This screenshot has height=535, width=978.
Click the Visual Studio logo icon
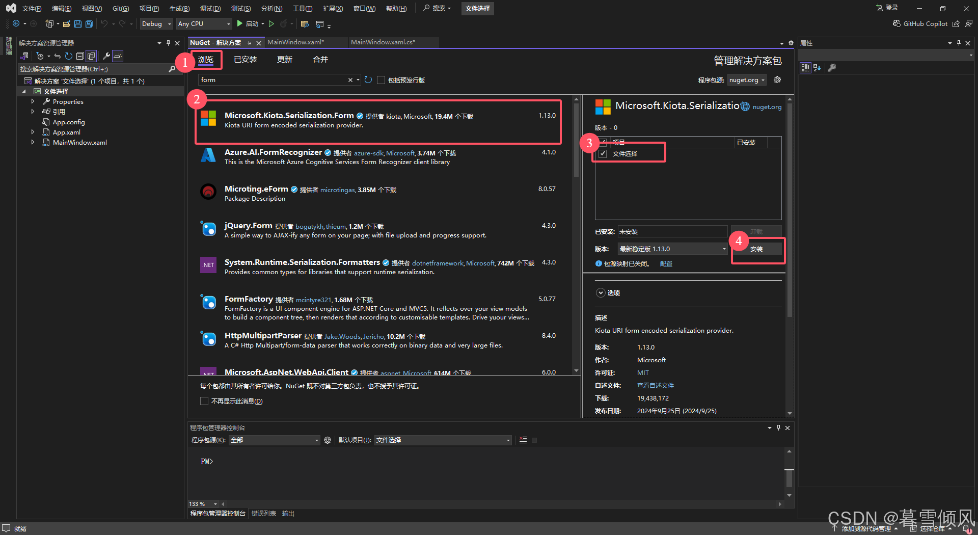(x=11, y=8)
